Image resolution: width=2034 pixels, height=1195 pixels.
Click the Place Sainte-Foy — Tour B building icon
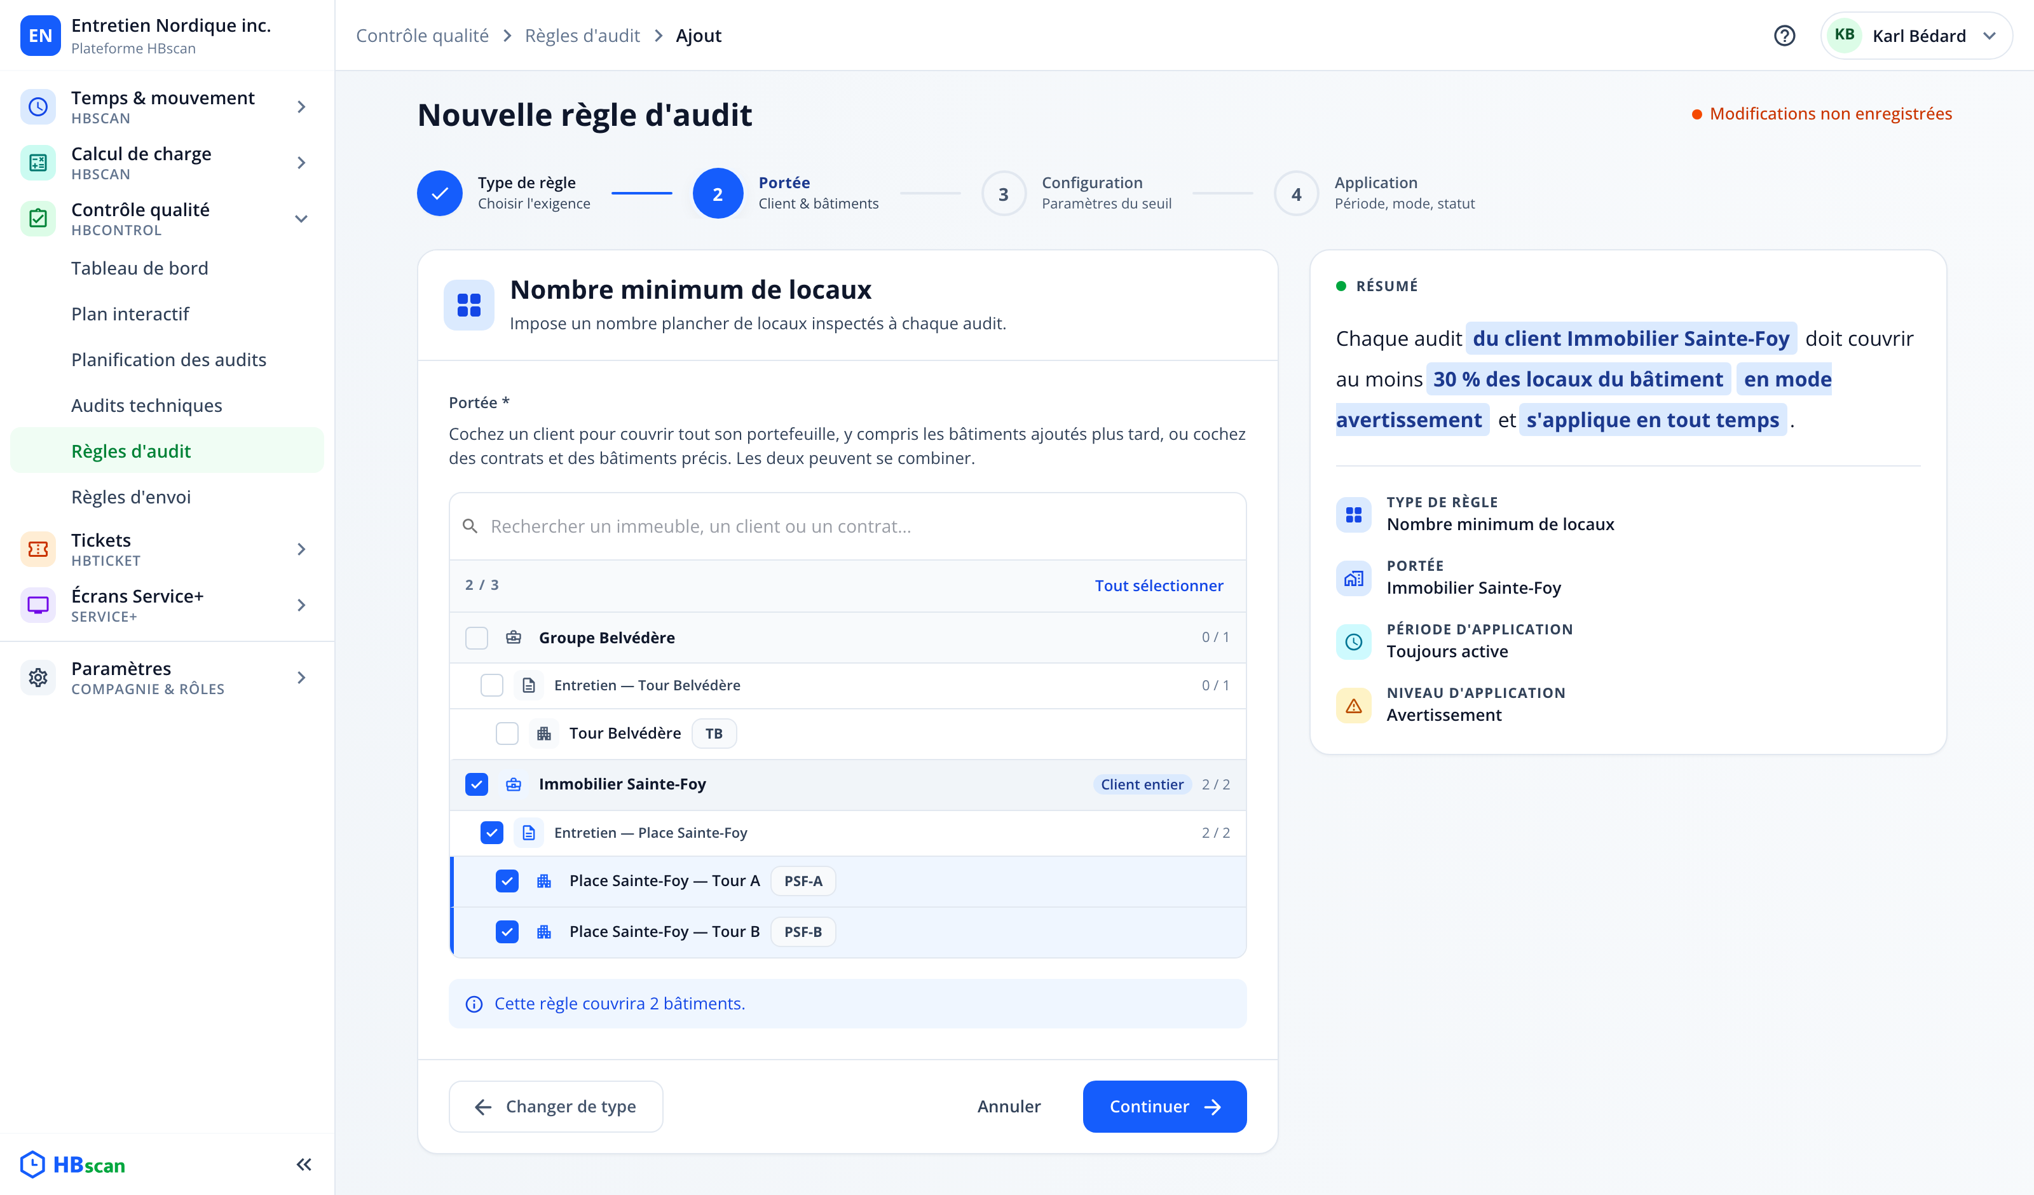click(544, 932)
